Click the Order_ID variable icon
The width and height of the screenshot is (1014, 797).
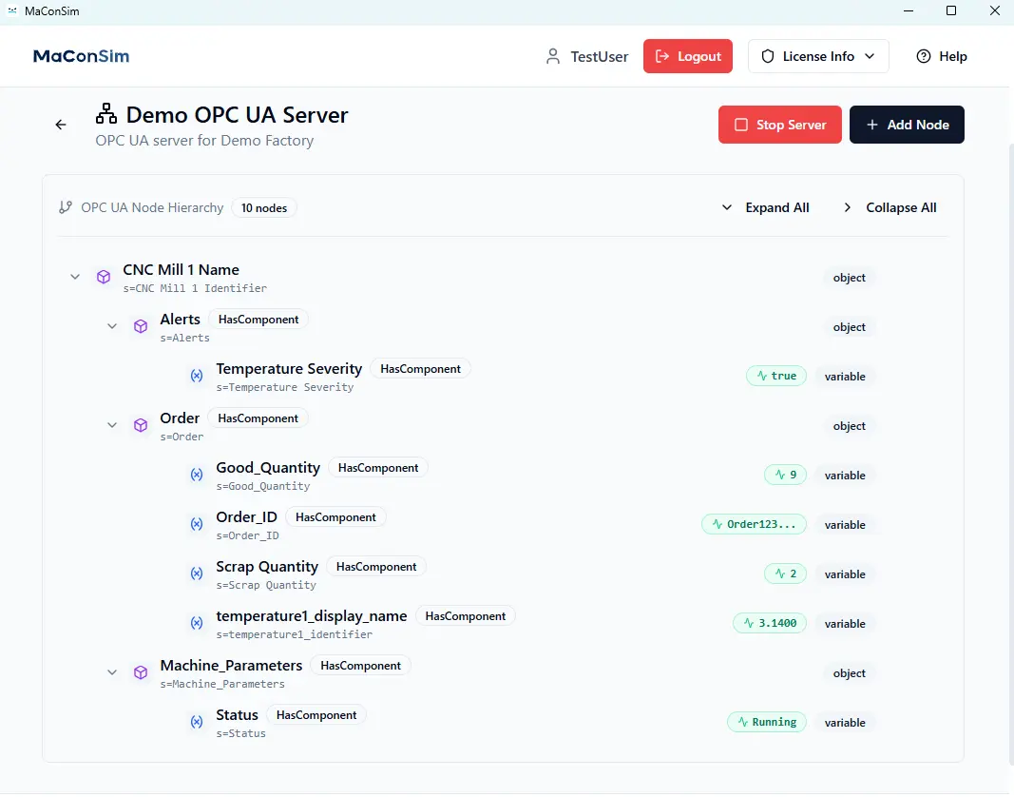[x=197, y=524]
